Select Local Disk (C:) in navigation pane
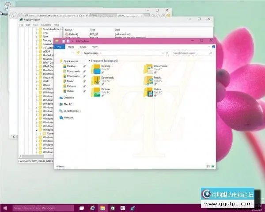Viewport: 265px width, 212px height. click(71, 111)
